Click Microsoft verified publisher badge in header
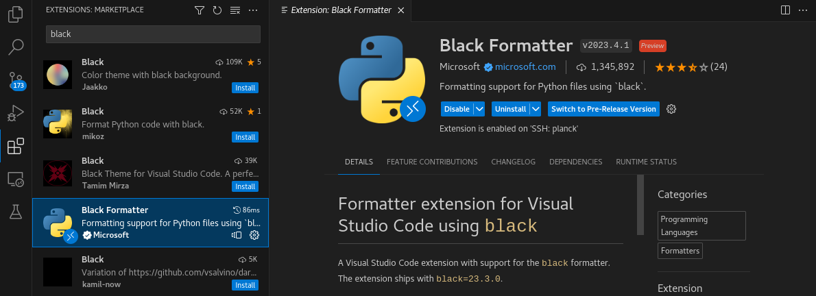The width and height of the screenshot is (816, 296). pyautogui.click(x=488, y=66)
